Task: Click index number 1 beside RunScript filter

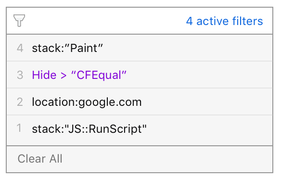Action: tap(19, 128)
